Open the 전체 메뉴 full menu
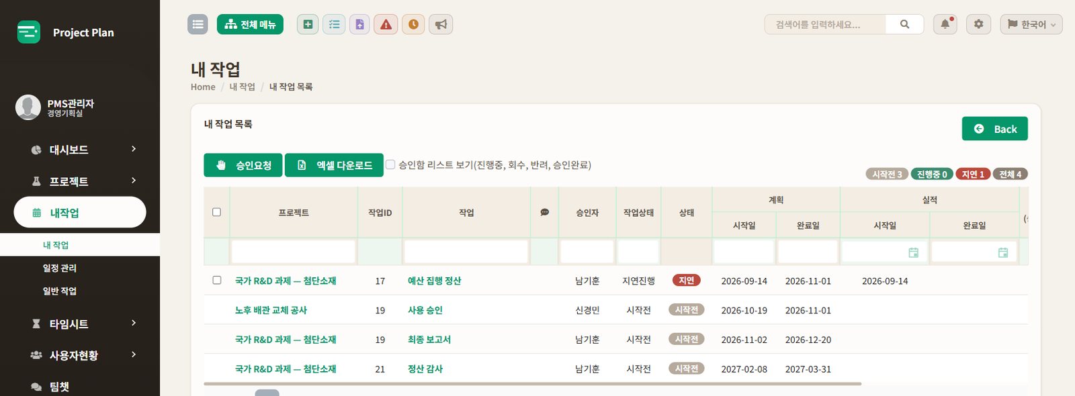The height and width of the screenshot is (396, 1075). pyautogui.click(x=250, y=24)
